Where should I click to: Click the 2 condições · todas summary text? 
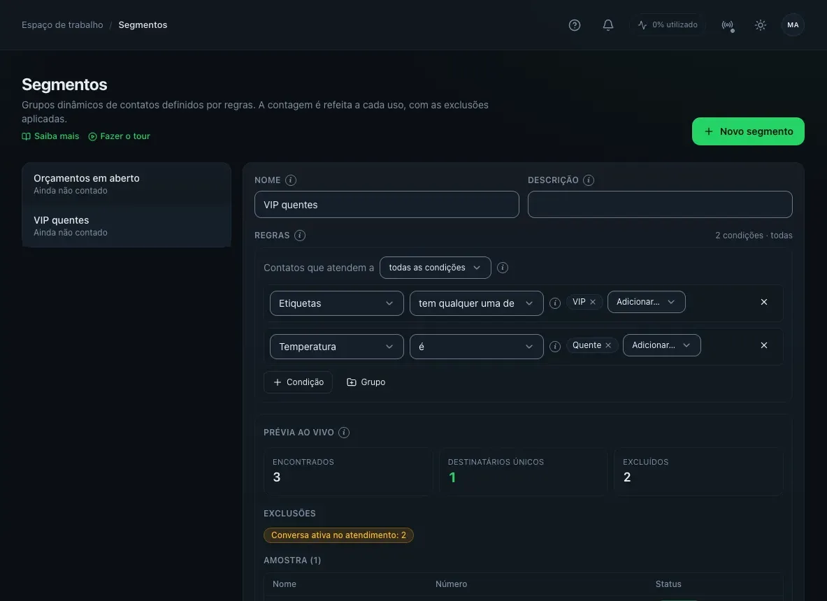(754, 235)
